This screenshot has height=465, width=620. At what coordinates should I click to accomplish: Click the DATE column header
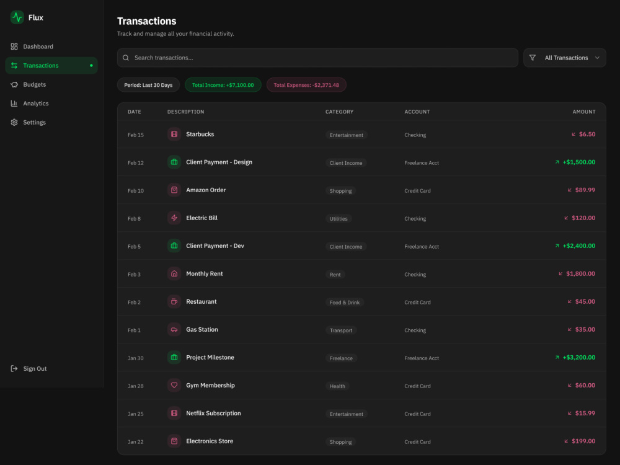pos(135,112)
